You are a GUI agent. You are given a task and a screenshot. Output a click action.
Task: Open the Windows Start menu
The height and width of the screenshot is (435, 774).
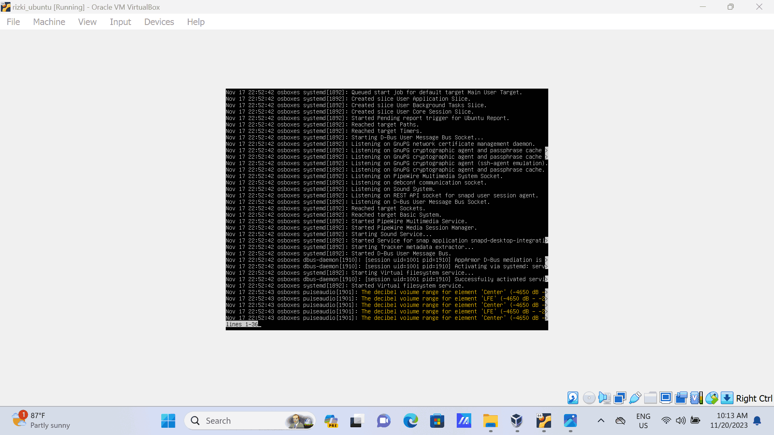pyautogui.click(x=168, y=421)
